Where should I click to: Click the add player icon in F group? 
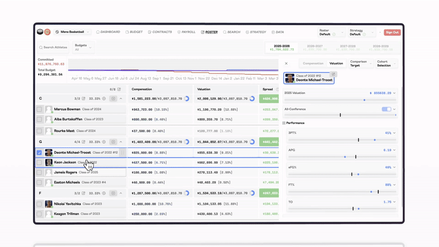(113, 193)
